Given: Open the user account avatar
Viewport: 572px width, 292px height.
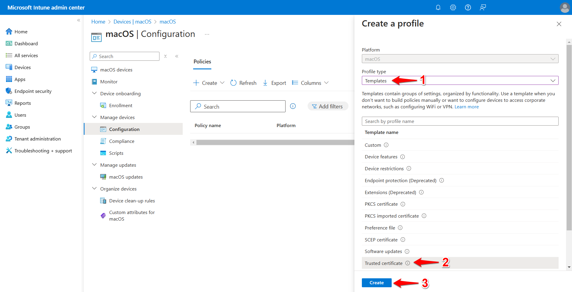Looking at the screenshot, I should (x=565, y=7).
